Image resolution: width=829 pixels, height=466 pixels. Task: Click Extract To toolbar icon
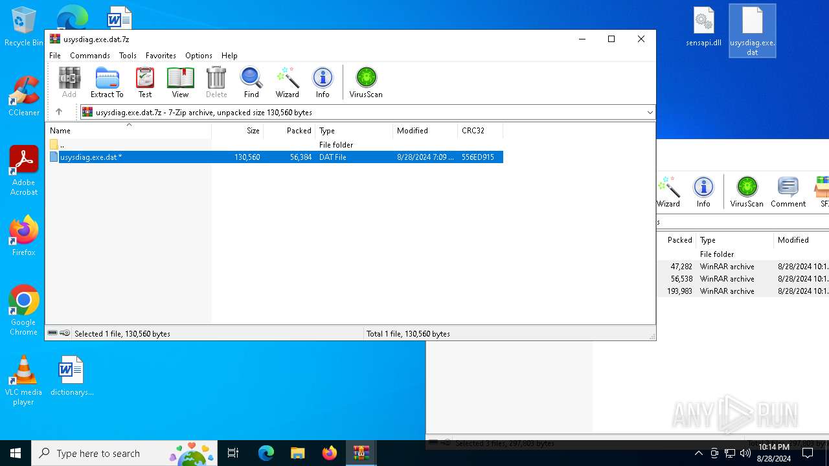pos(107,83)
